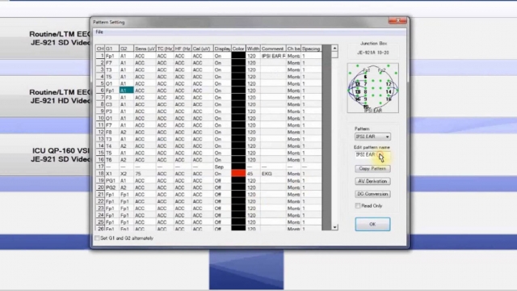This screenshot has width=517, height=291.
Task: Toggle Set G1 and G2 alternately checkbox
Action: coord(97,238)
